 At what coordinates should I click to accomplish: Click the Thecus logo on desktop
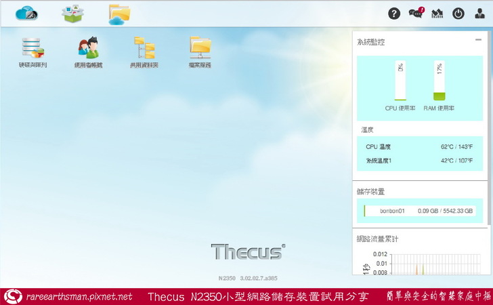(x=247, y=252)
